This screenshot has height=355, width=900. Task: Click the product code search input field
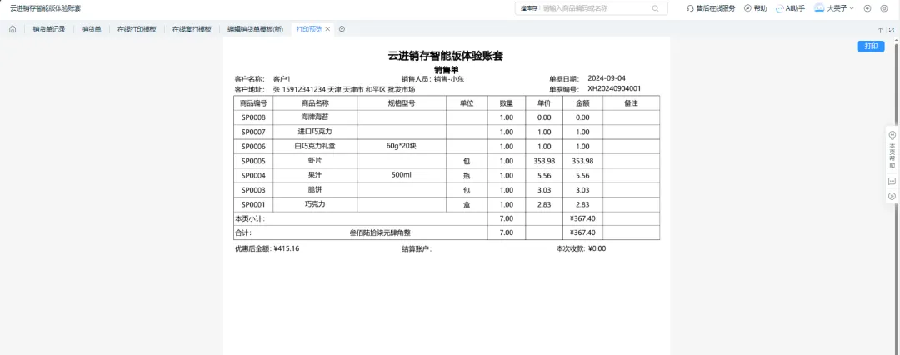pyautogui.click(x=596, y=8)
